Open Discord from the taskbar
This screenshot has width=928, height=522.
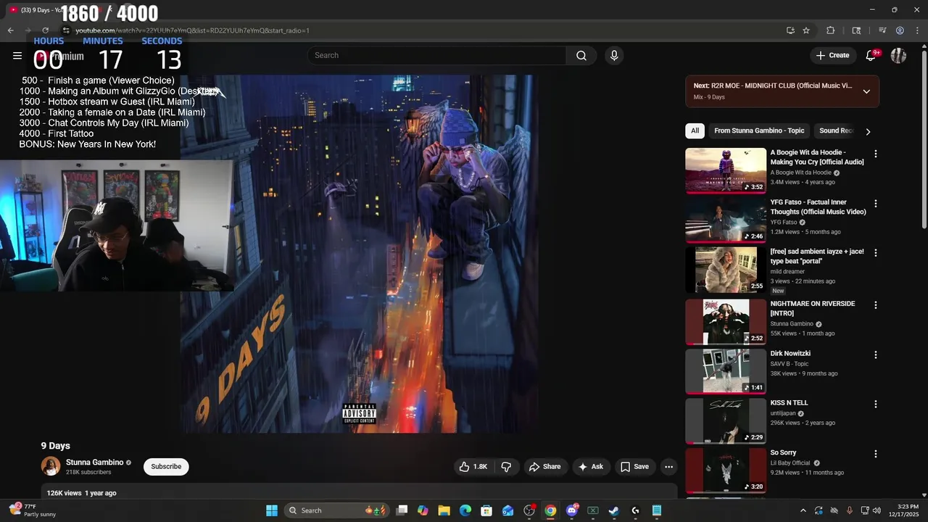click(x=572, y=510)
